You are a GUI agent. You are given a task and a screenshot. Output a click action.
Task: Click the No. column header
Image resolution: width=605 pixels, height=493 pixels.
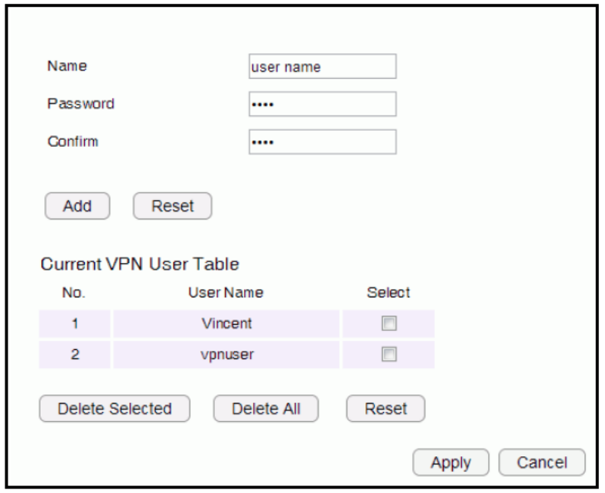(75, 293)
